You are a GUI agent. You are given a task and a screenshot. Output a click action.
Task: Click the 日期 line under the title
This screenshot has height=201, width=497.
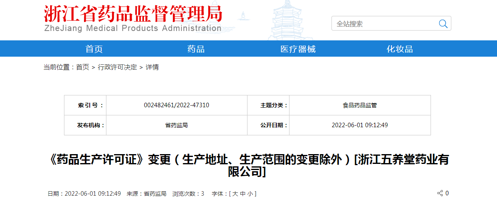84,194
